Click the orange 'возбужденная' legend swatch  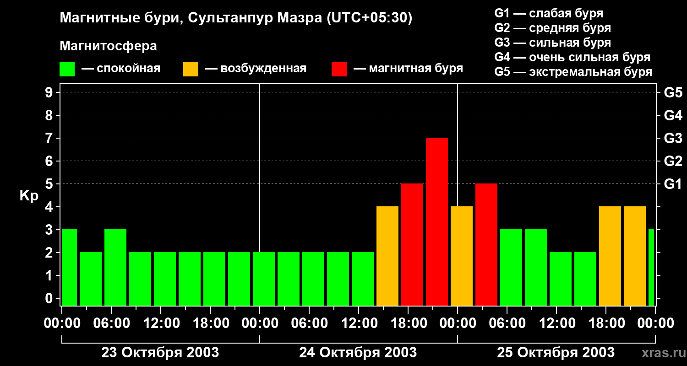coord(191,69)
